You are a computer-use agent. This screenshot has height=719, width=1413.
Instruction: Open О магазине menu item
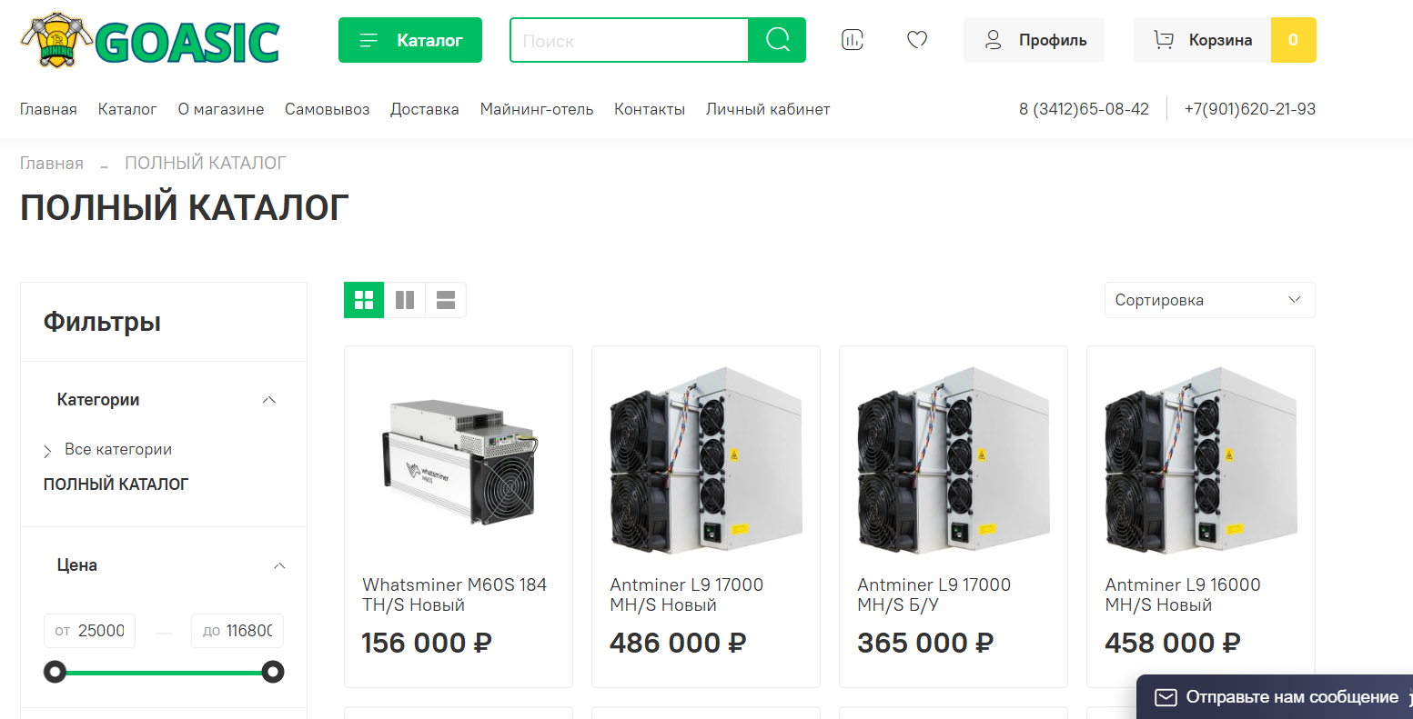221,109
